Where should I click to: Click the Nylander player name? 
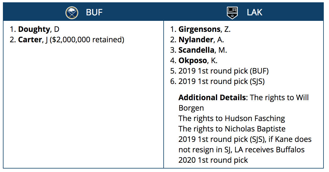coord(196,40)
